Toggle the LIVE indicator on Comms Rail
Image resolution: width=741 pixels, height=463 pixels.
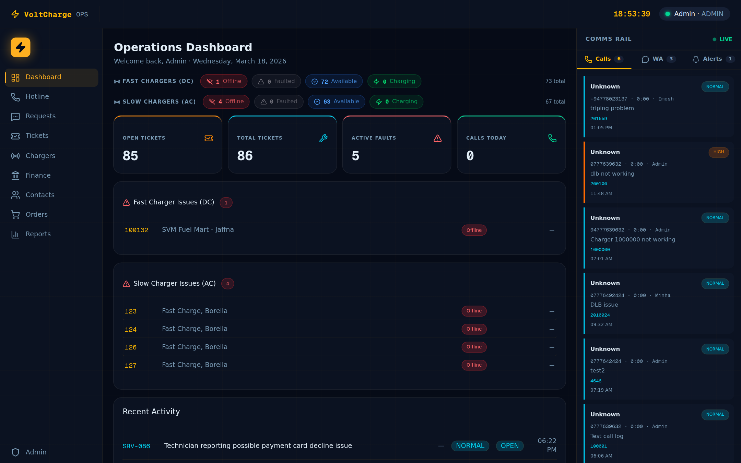pyautogui.click(x=722, y=39)
